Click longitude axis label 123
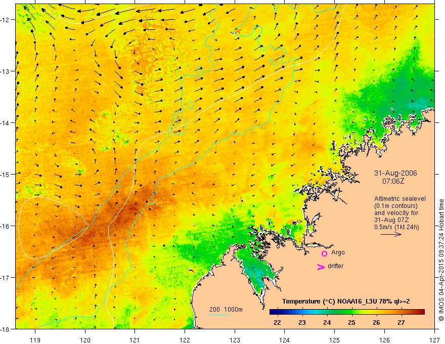This screenshot has height=344, width=445. tap(235, 340)
